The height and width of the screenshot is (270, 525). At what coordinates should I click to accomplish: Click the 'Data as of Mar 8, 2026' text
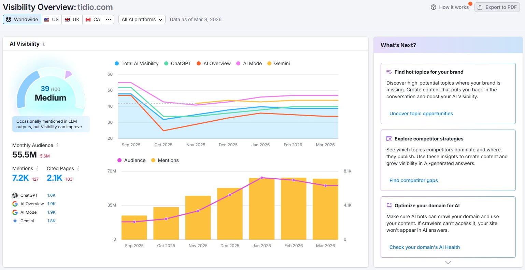pos(196,19)
